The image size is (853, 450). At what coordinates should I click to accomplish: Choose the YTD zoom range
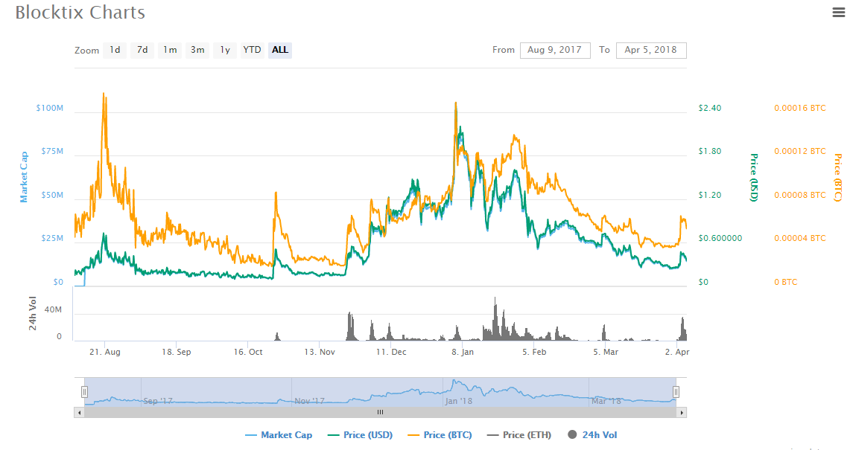coord(253,50)
